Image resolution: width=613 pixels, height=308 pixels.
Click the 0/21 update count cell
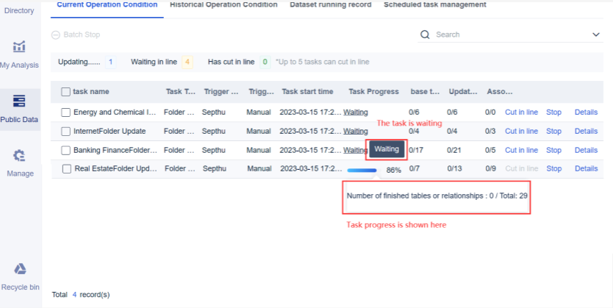(454, 150)
